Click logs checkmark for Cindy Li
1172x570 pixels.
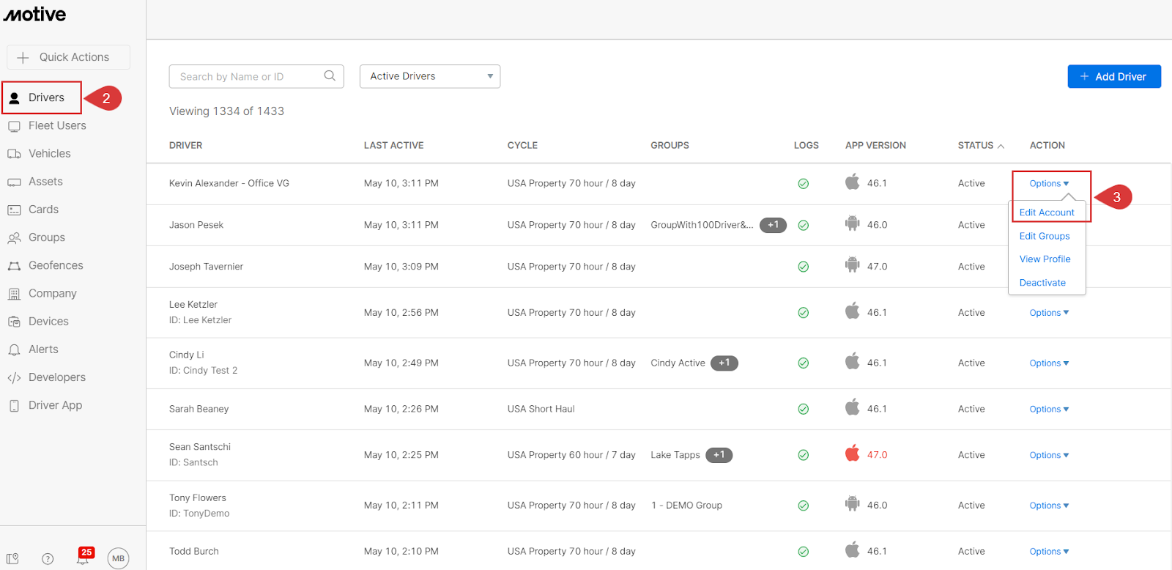[x=803, y=363]
